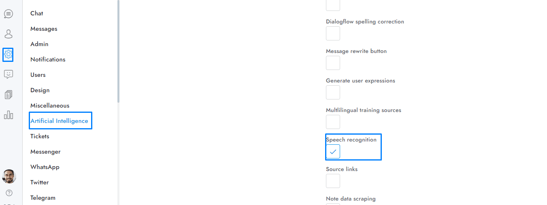
Task: Disable the Speech recognition checkbox
Action: [333, 152]
